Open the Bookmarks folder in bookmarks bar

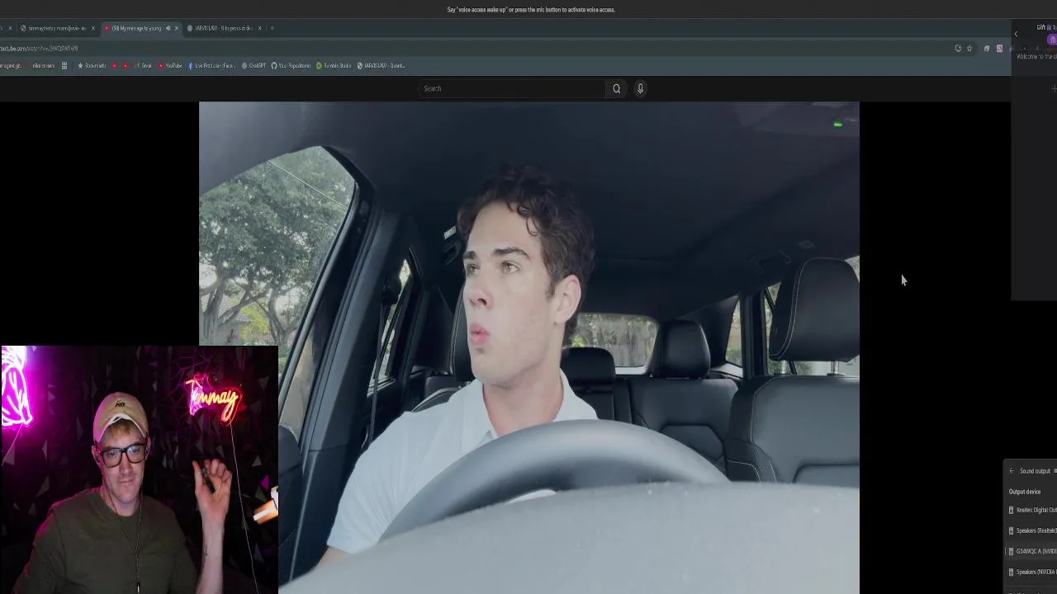[92, 65]
